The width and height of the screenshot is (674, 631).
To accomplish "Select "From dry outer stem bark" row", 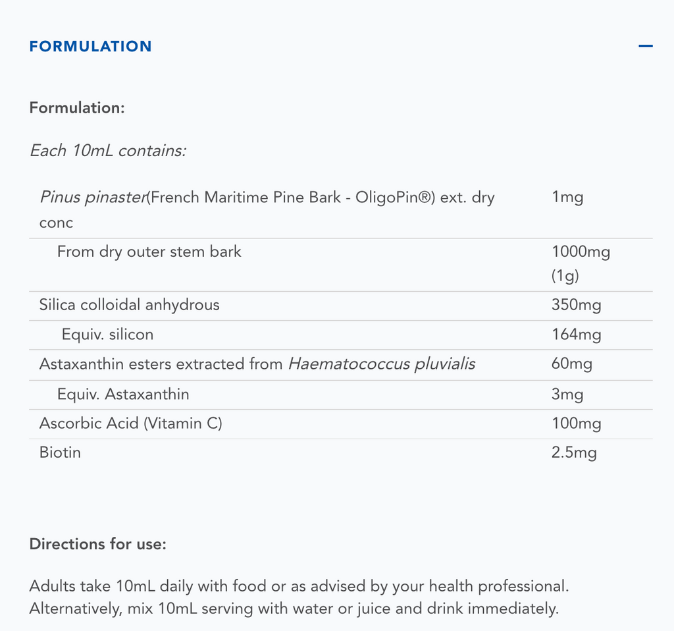I will pos(149,252).
